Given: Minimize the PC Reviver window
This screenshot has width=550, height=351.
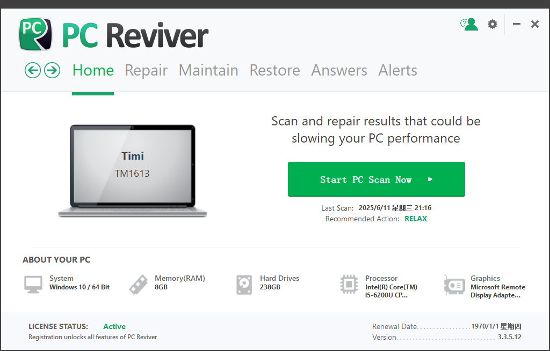Looking at the screenshot, I should click(x=516, y=24).
